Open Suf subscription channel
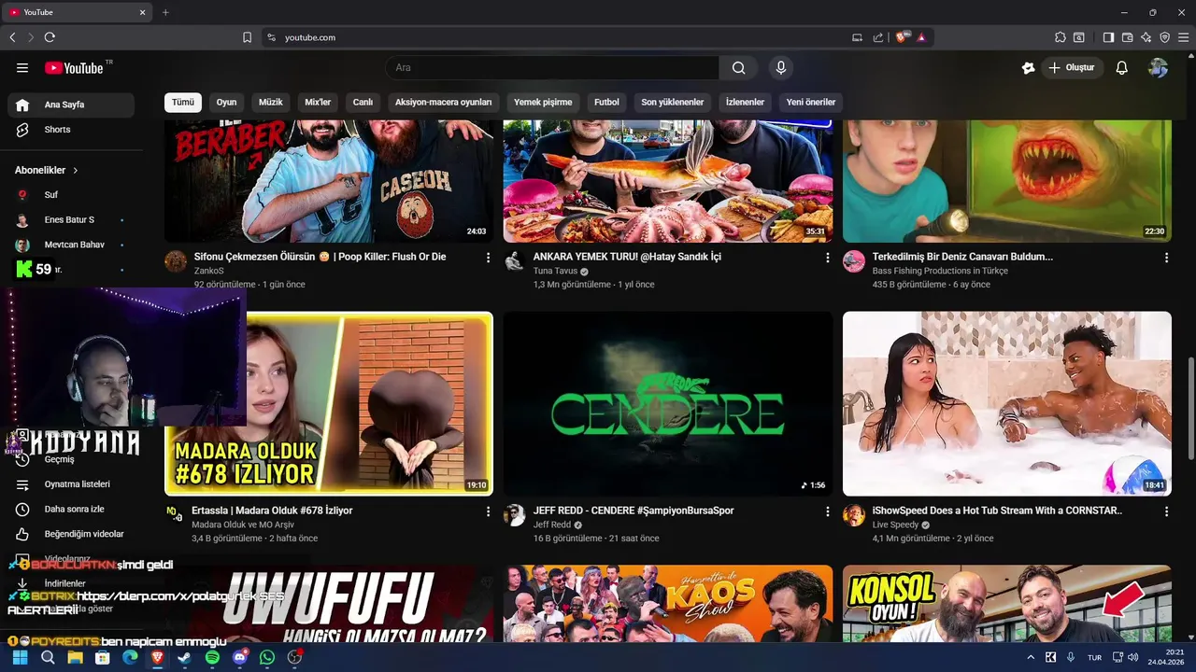Image resolution: width=1196 pixels, height=672 pixels. point(71,195)
